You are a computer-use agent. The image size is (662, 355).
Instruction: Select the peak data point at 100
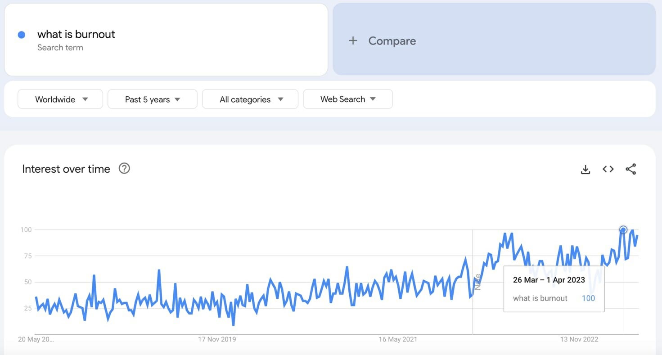pyautogui.click(x=623, y=230)
